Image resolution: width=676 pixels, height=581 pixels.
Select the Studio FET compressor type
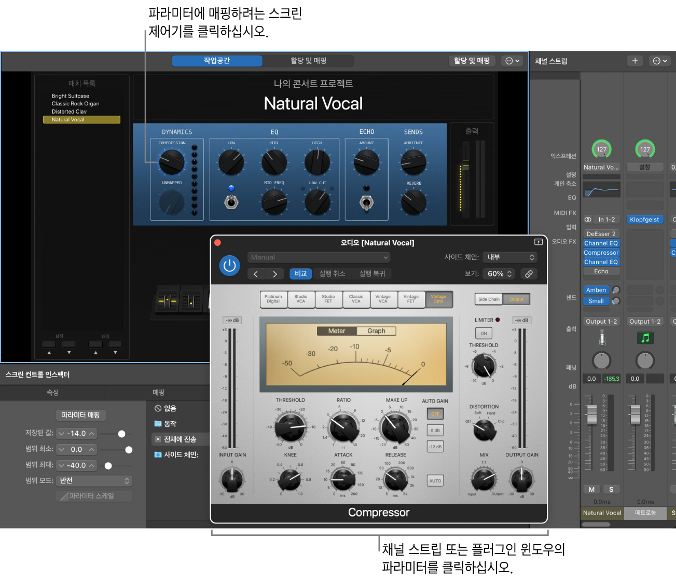click(328, 299)
